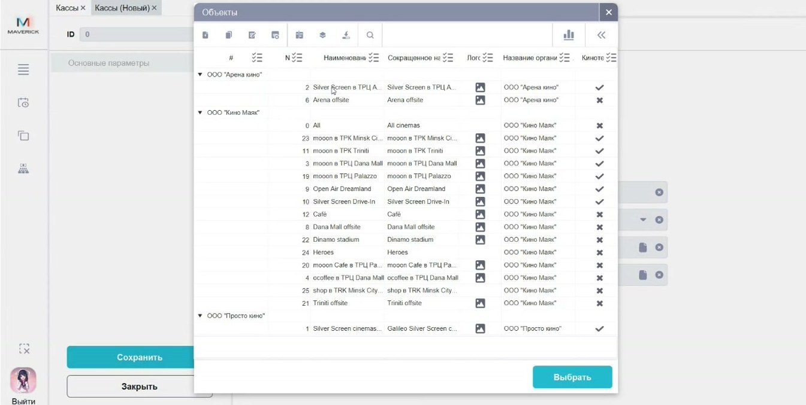
Task: Click the seating hall icon in sidebar
Action: pyautogui.click(x=23, y=169)
